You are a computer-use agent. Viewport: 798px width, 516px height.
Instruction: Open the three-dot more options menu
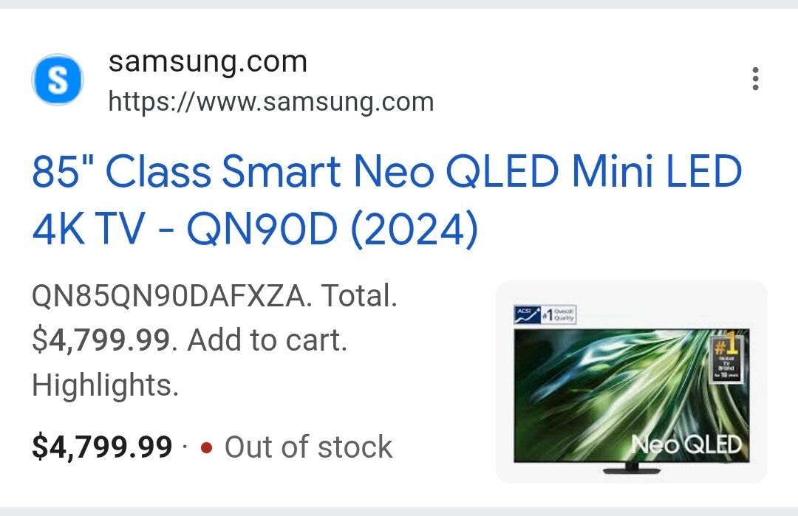(754, 79)
